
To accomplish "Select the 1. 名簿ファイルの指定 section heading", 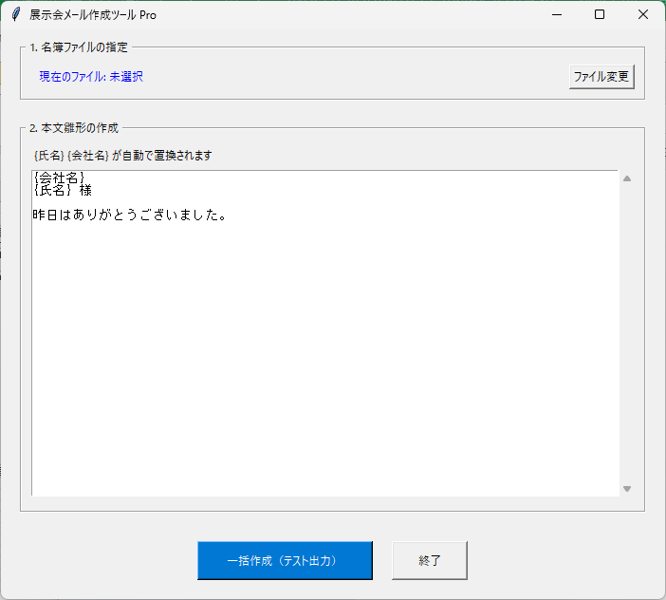I will pyautogui.click(x=79, y=47).
